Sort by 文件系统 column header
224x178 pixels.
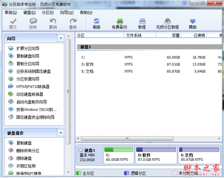point(140,35)
